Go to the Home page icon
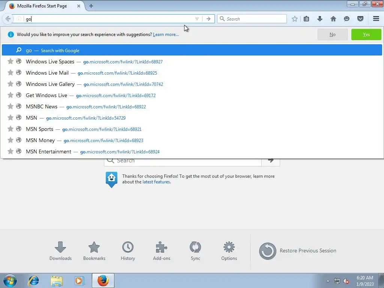The image size is (384, 288). tap(333, 19)
